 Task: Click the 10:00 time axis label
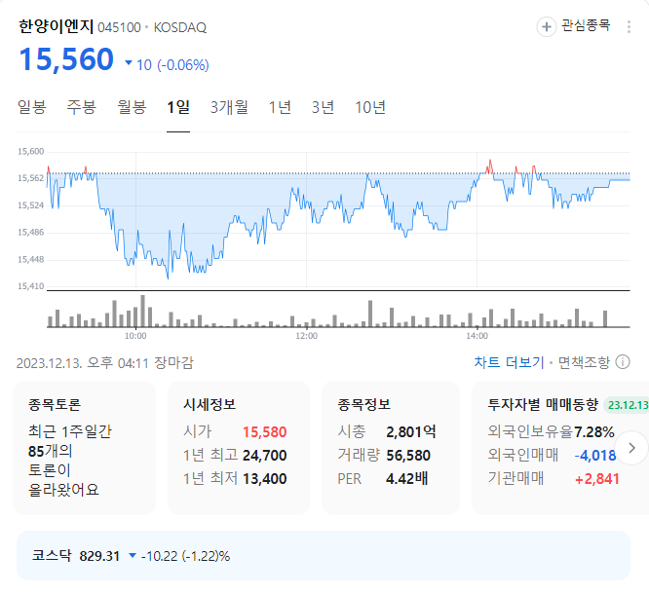pos(135,336)
